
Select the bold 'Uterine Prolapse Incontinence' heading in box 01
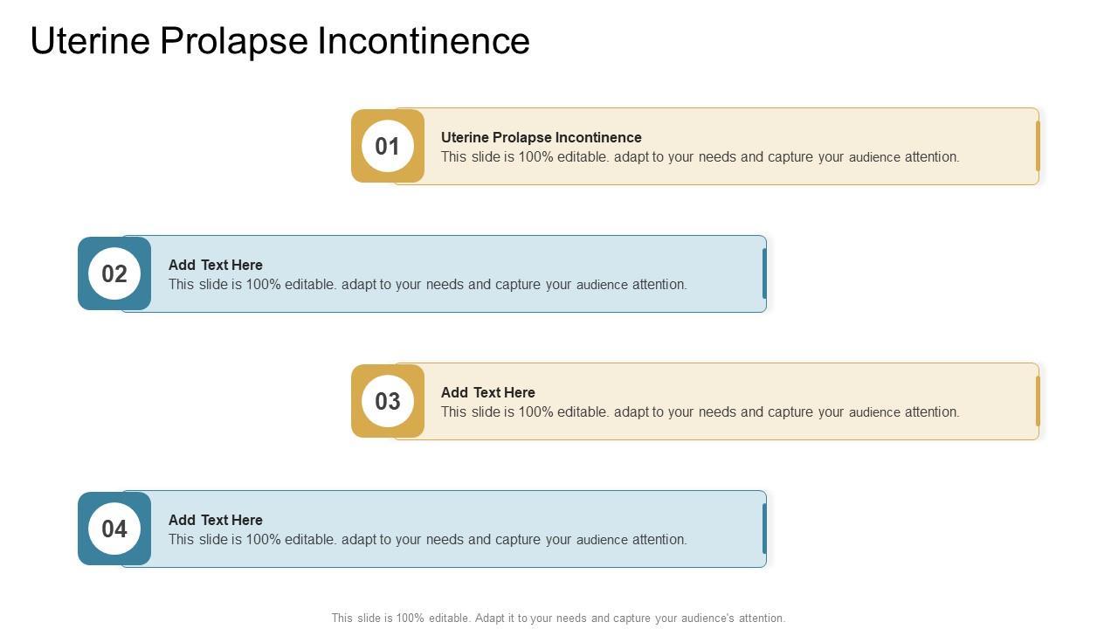tap(541, 137)
